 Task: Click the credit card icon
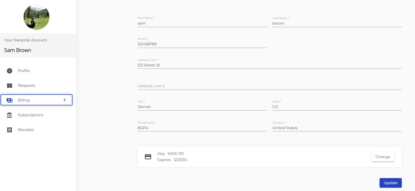(148, 157)
